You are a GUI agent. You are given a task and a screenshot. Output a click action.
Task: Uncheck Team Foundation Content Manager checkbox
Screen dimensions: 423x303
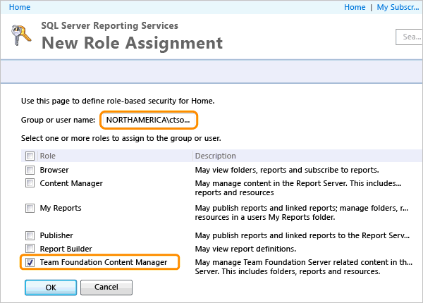click(30, 263)
